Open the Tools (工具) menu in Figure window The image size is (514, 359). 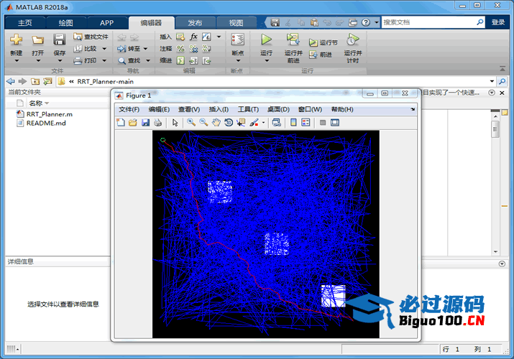tap(248, 109)
